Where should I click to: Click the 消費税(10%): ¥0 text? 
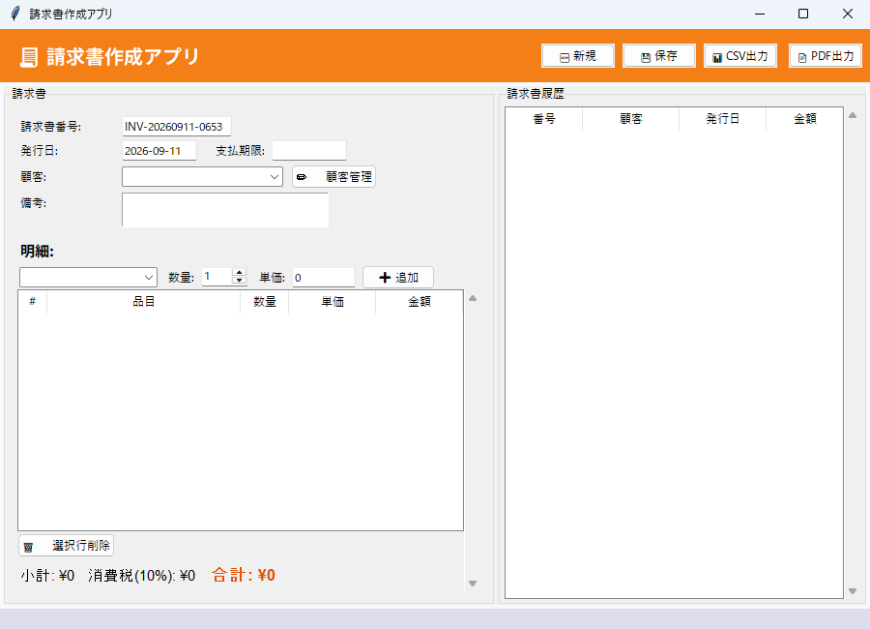[x=141, y=576]
